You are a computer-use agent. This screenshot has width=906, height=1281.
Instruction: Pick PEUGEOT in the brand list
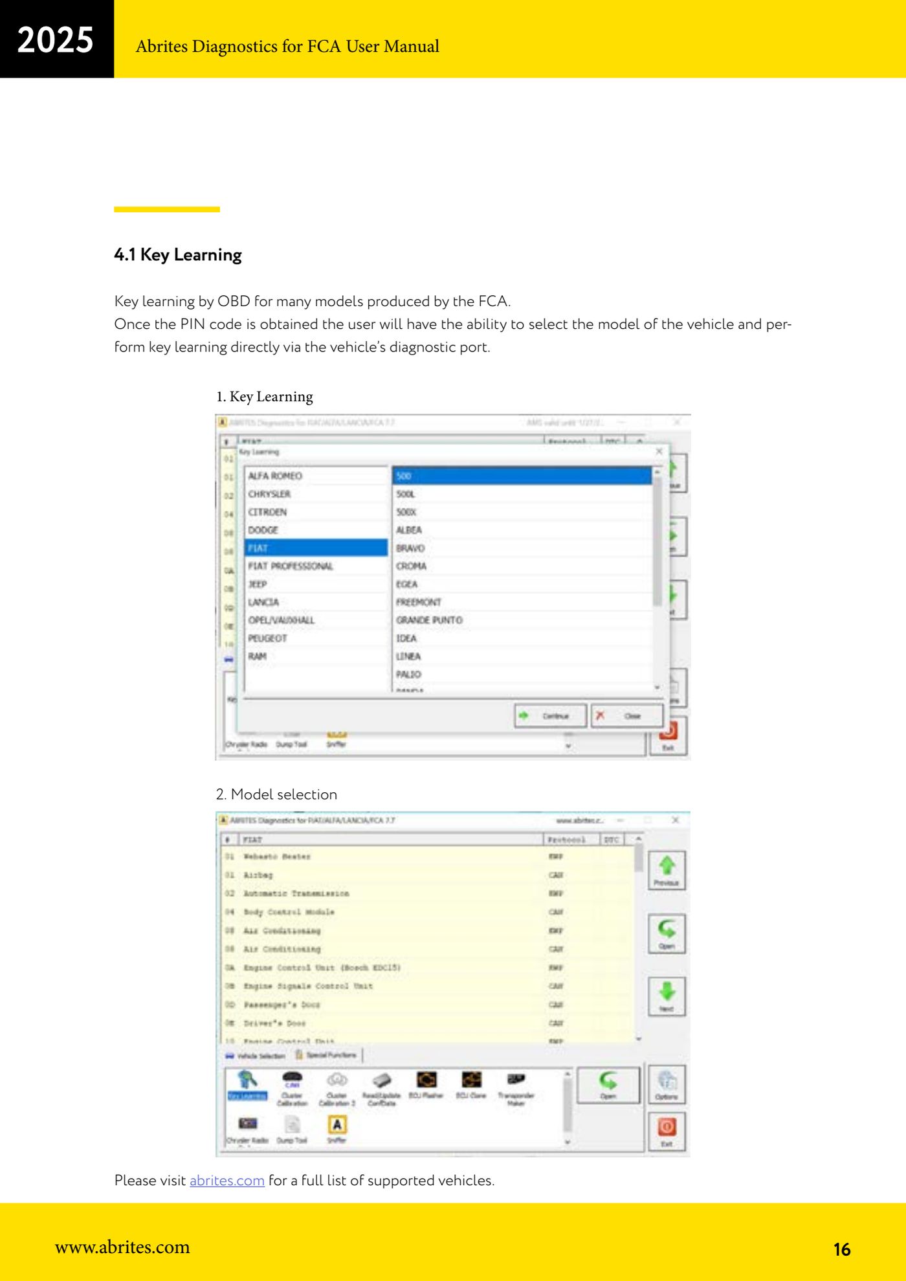click(x=316, y=638)
